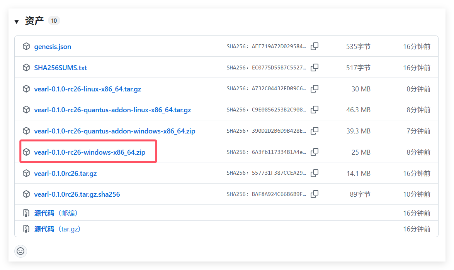The height and width of the screenshot is (270, 454).
Task: Download vearl-0.1.0rc26.tar.gz
Action: [x=65, y=173]
